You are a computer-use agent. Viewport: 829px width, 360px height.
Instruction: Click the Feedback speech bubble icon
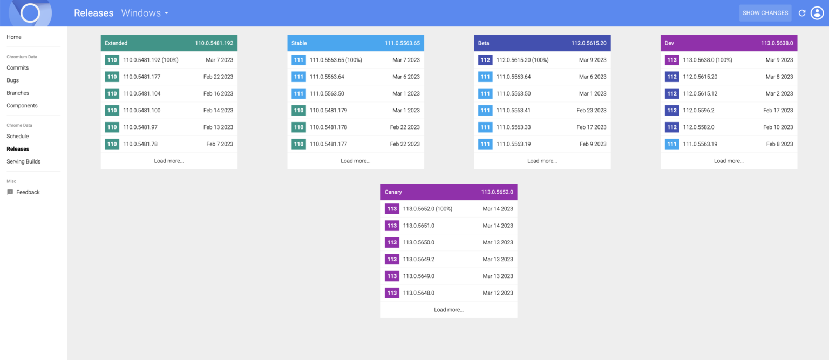pos(10,192)
